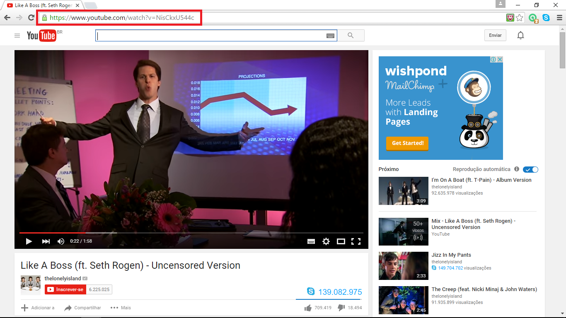
Task: Toggle subtitles/captions on the player
Action: click(311, 241)
